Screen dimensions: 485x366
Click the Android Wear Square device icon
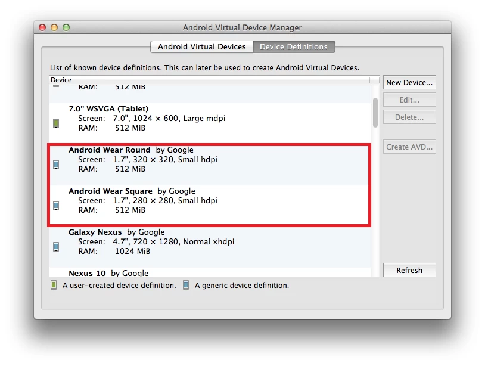tap(56, 206)
